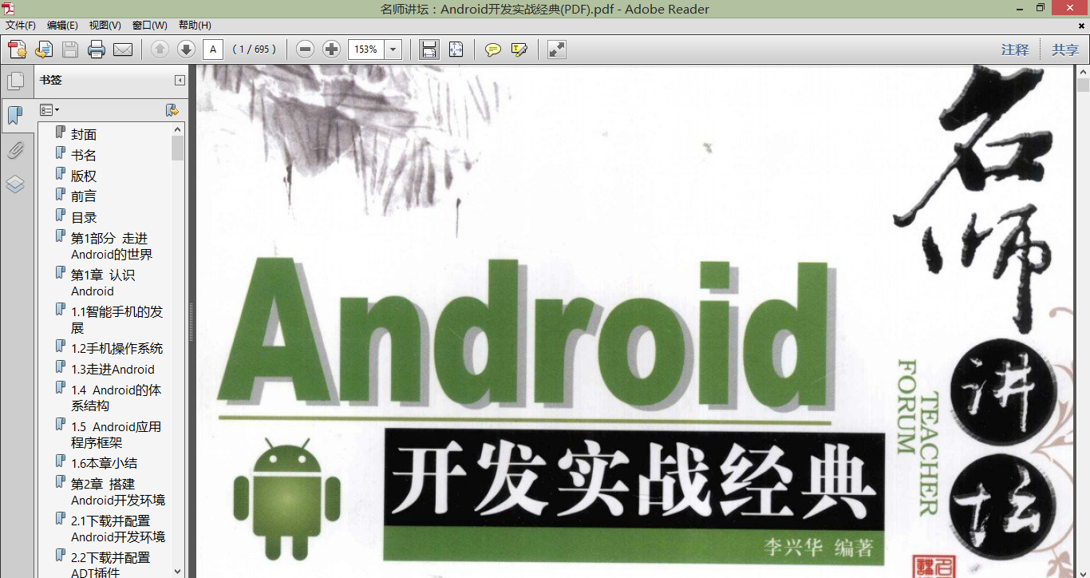Jump to the 目录 bookmark
The image size is (1090, 578).
[84, 217]
